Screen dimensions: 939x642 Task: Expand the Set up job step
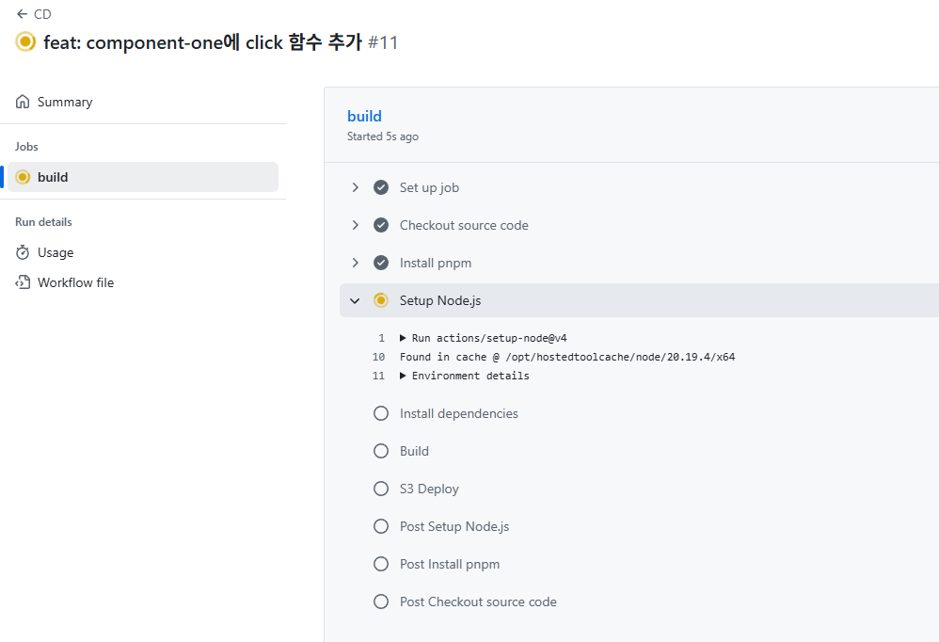click(355, 187)
